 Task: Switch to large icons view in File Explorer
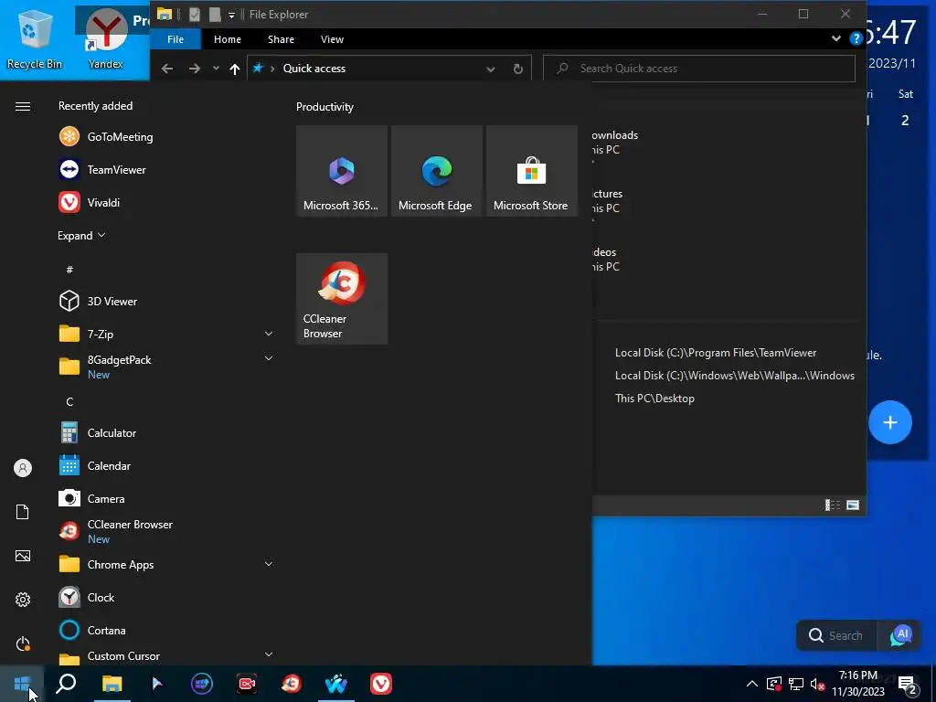[x=853, y=505]
